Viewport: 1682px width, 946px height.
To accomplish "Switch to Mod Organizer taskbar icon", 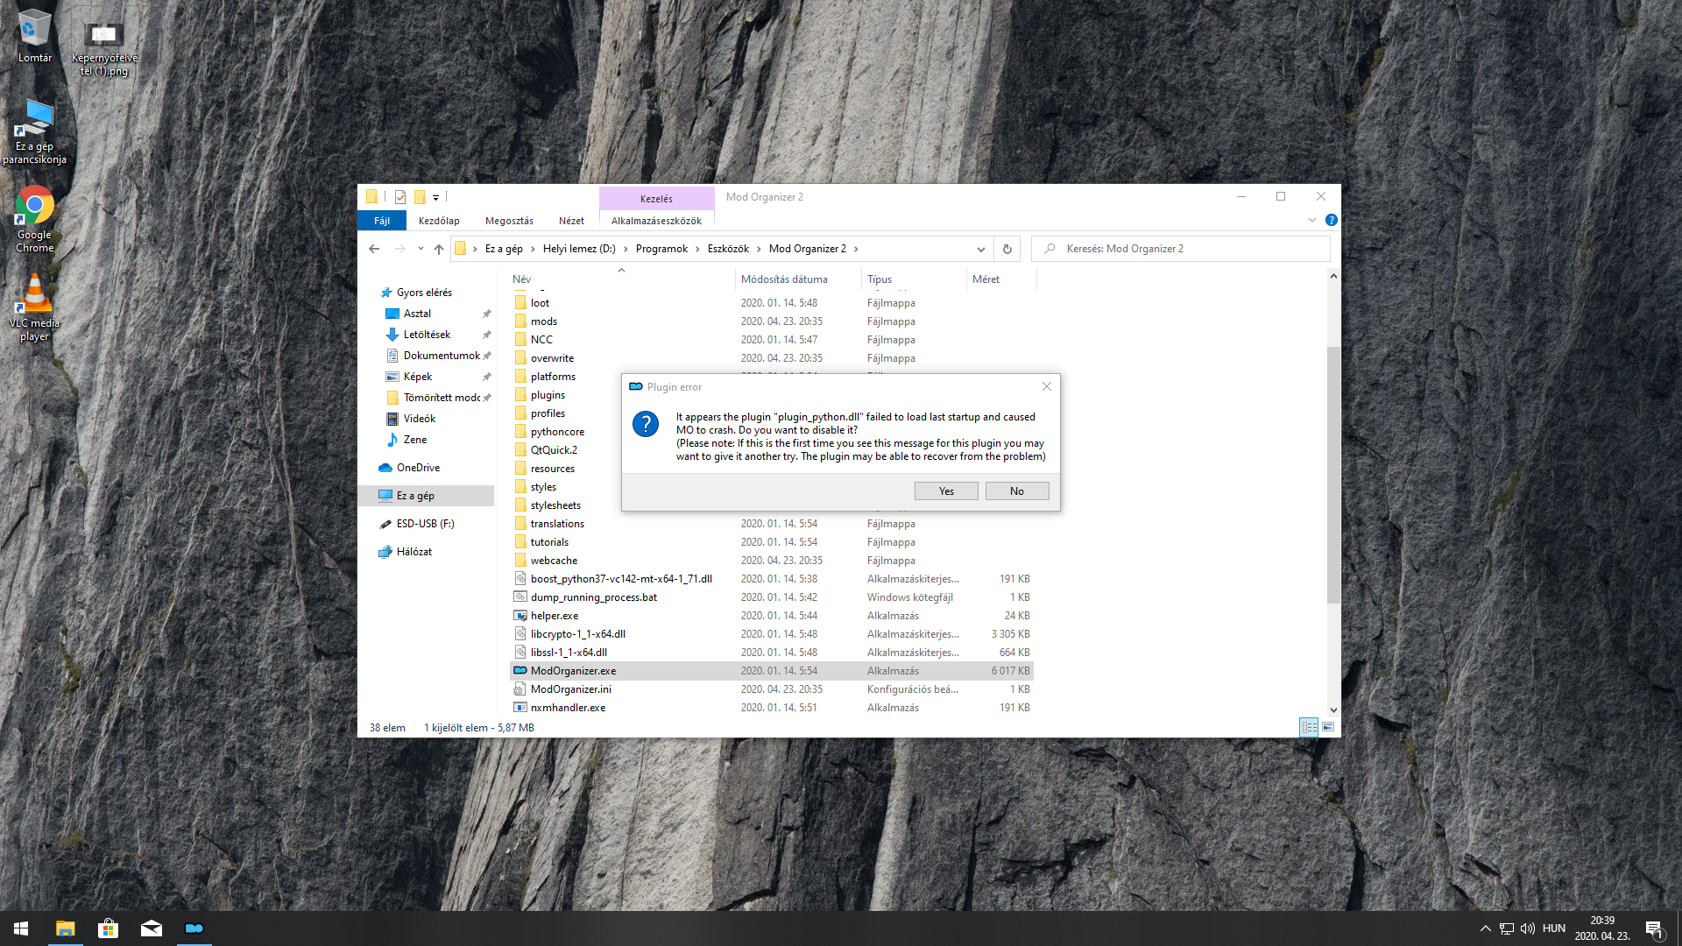I will pyautogui.click(x=194, y=928).
